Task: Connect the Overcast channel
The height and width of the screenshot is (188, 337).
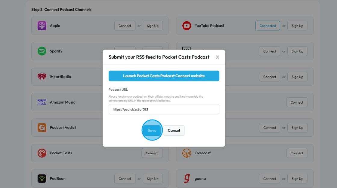Action: (297, 153)
